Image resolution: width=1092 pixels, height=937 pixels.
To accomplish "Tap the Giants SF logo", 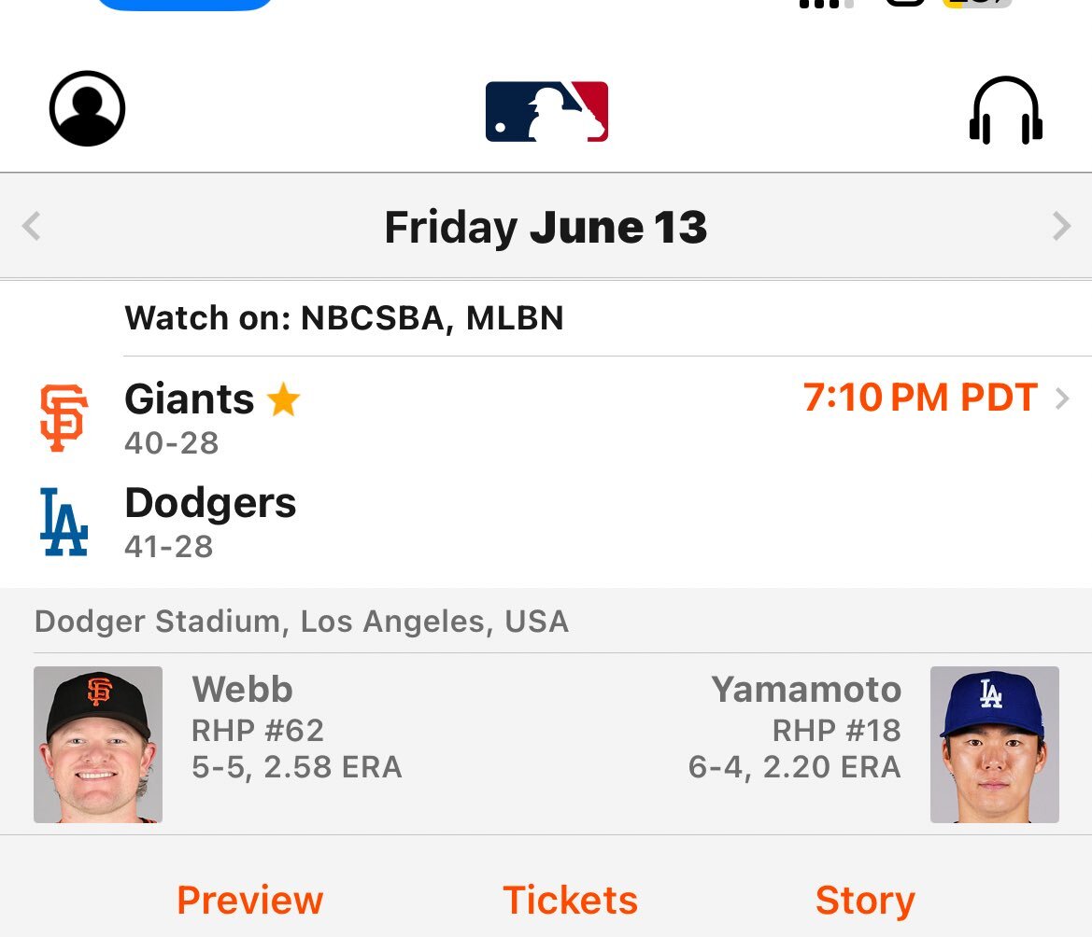I will pyautogui.click(x=64, y=417).
